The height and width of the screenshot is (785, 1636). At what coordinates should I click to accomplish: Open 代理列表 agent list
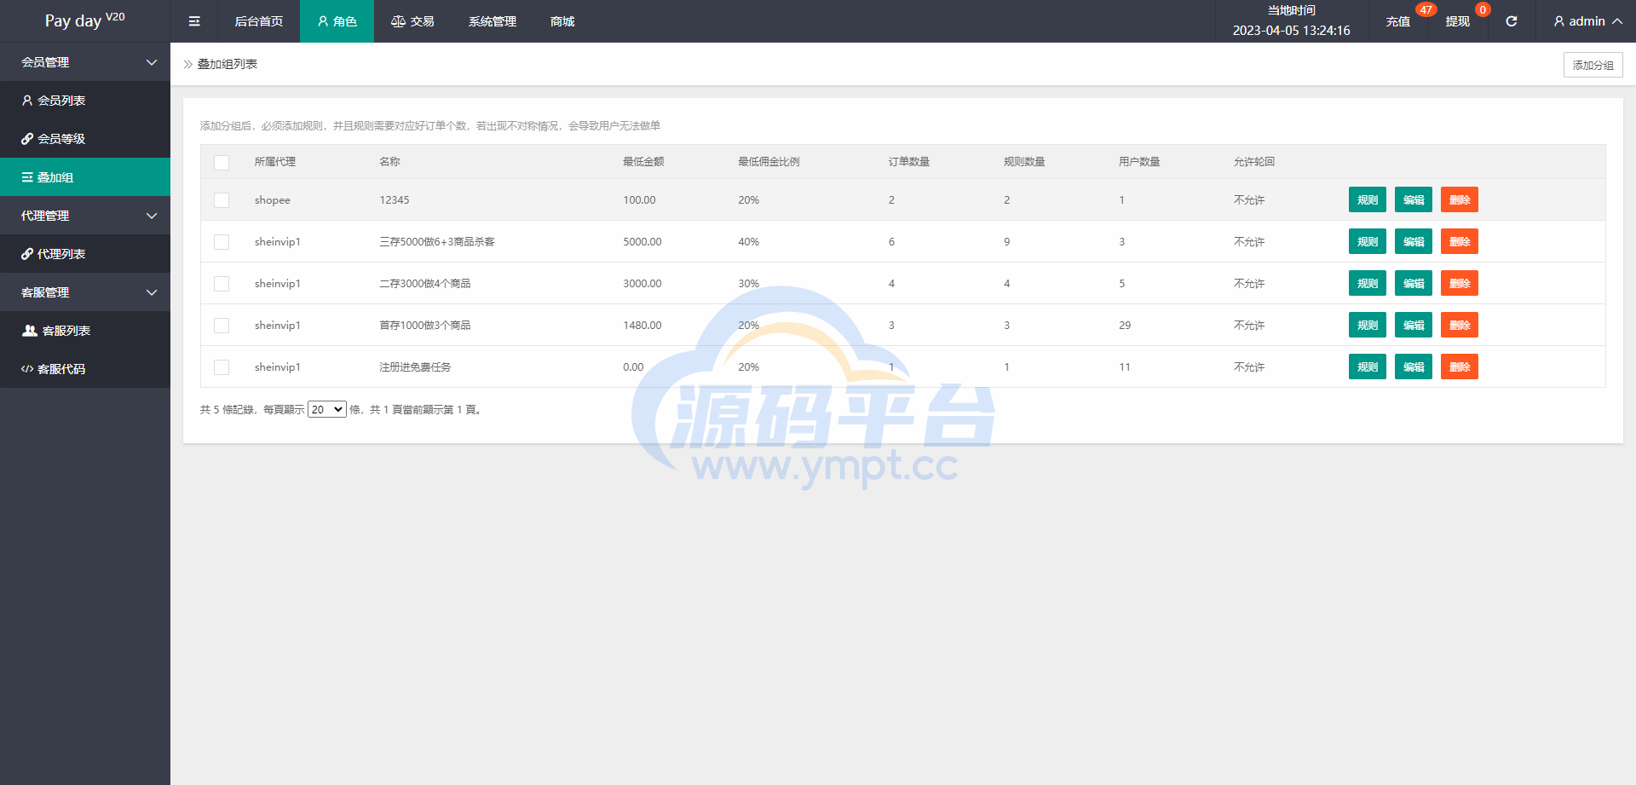[x=85, y=254]
